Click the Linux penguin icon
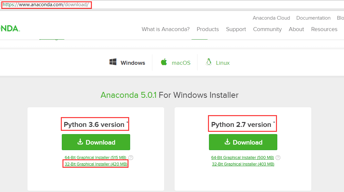Viewport: 344px width, 192px height. point(208,62)
